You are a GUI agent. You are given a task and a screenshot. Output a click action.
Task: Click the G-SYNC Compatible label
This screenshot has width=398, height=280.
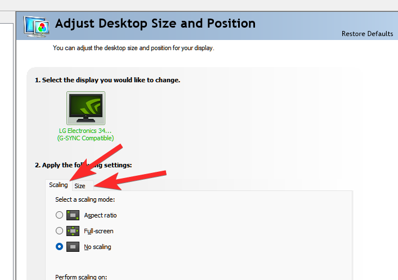(86, 138)
